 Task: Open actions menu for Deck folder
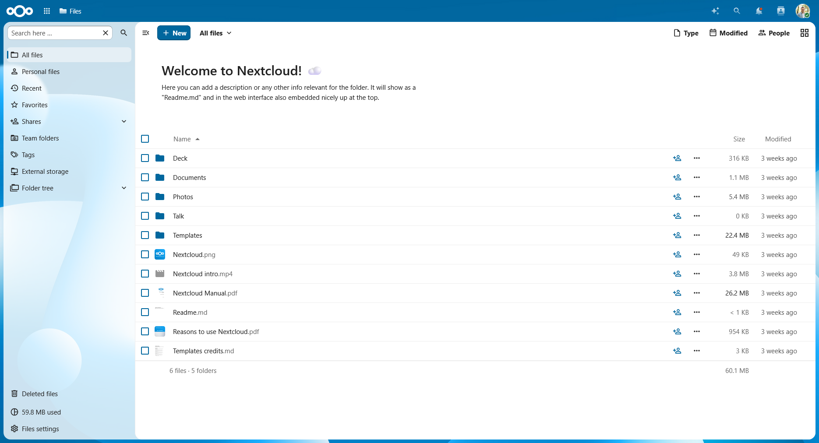[697, 158]
